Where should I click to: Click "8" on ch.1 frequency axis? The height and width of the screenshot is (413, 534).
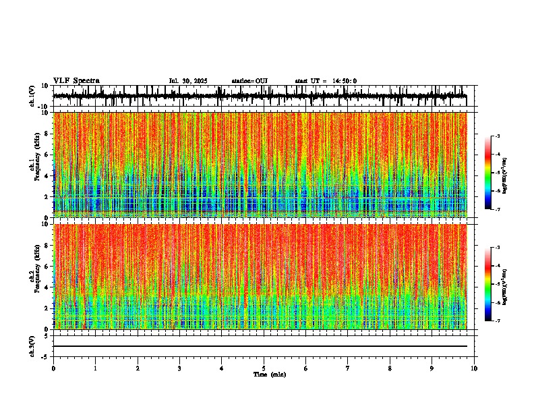point(47,134)
